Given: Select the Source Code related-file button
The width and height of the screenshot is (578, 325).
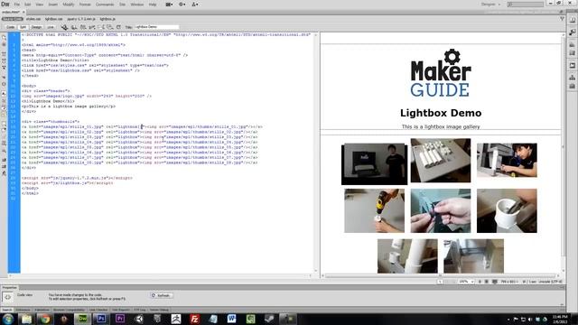Looking at the screenshot, I should tap(12, 19).
